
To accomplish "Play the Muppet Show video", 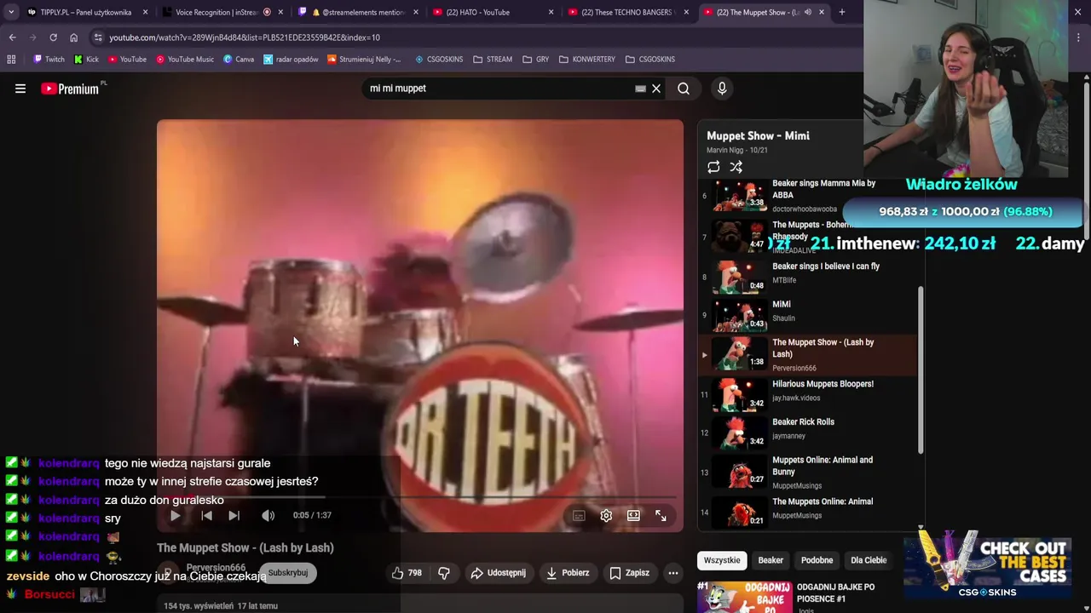I will [175, 515].
